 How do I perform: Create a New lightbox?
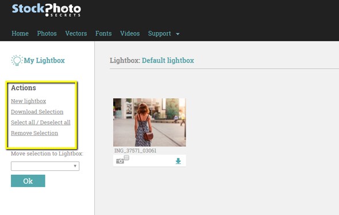[29, 101]
